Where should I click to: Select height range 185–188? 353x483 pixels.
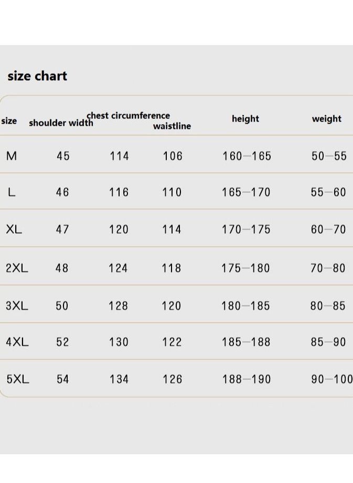[246, 342]
